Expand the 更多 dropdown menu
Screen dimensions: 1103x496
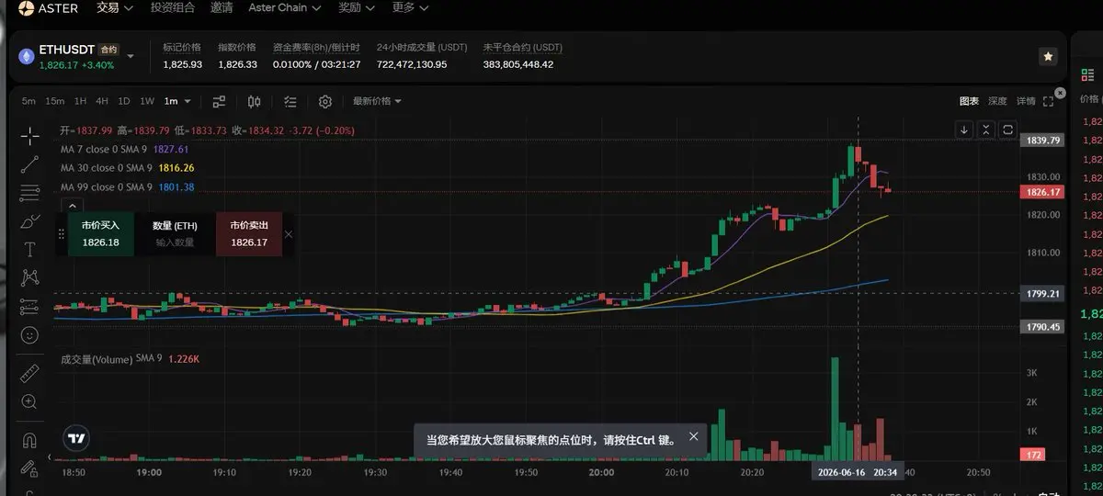[410, 7]
